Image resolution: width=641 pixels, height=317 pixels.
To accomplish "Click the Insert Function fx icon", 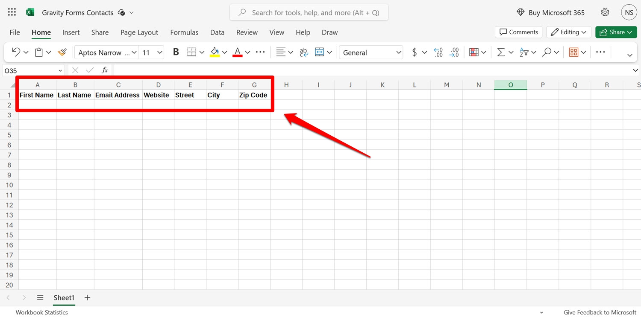I will 105,70.
